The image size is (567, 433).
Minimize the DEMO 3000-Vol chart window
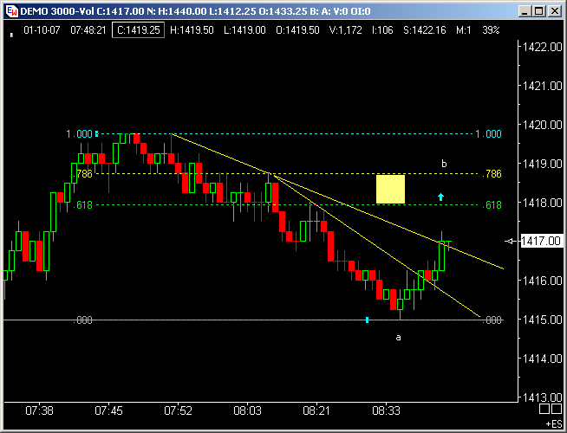coord(525,11)
